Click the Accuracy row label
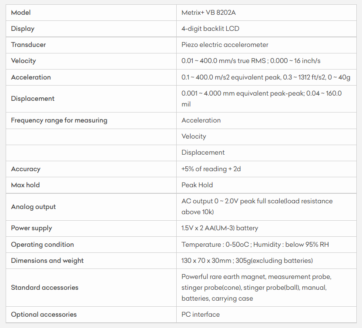The image size is (362, 328). click(x=26, y=169)
